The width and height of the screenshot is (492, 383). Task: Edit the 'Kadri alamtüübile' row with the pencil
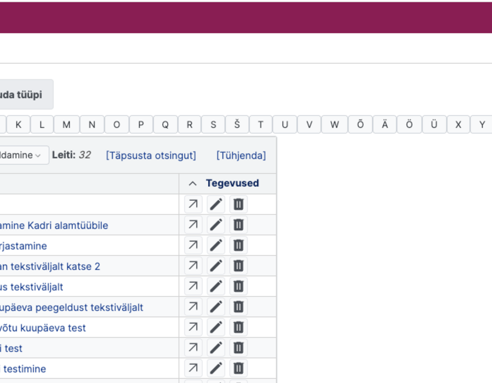point(216,225)
